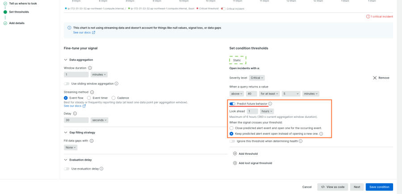Open See our docs link in info banner
402x194 pixels.
[82, 33]
